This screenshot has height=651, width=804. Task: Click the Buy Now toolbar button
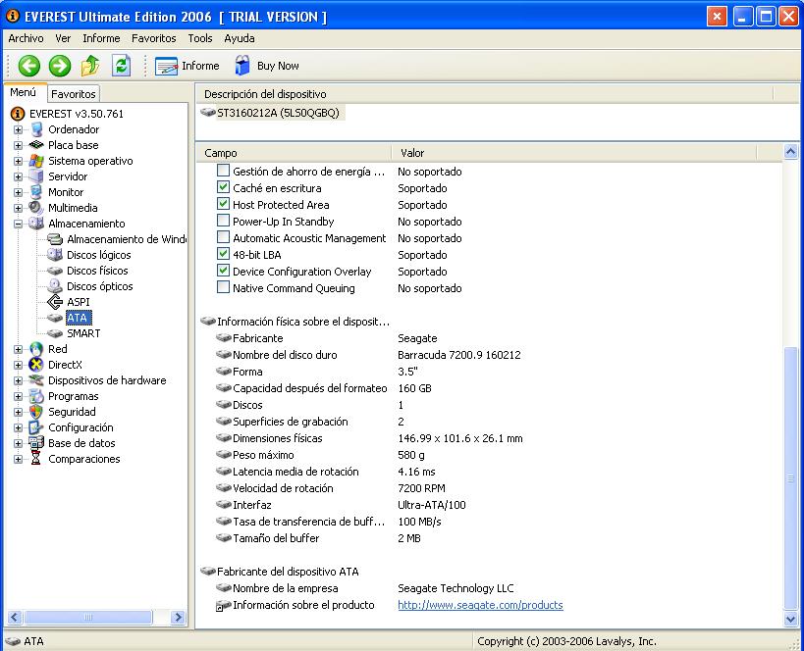(267, 66)
